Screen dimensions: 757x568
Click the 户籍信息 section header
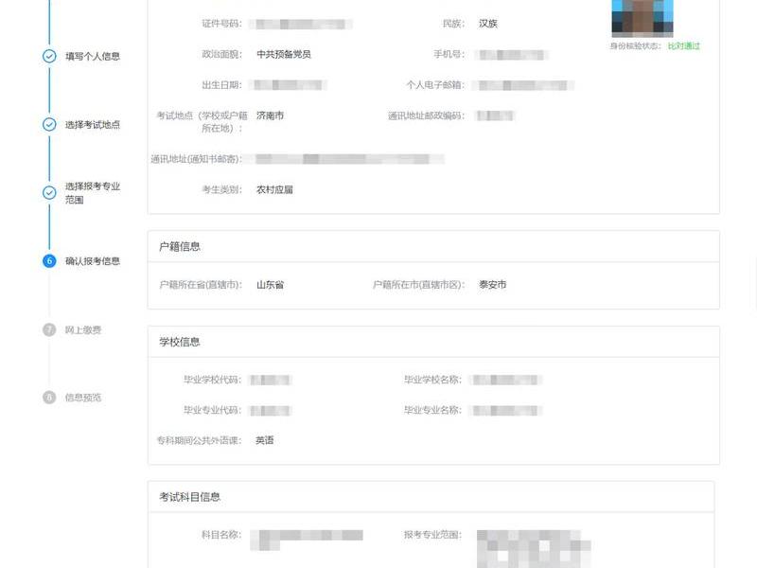pos(180,246)
